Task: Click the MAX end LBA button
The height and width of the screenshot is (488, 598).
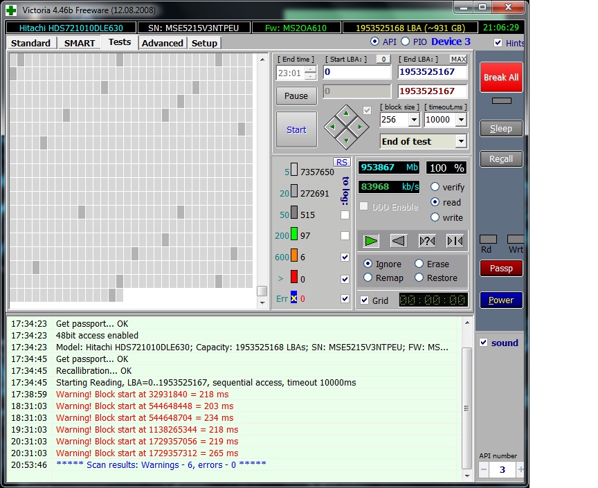Action: tap(458, 60)
